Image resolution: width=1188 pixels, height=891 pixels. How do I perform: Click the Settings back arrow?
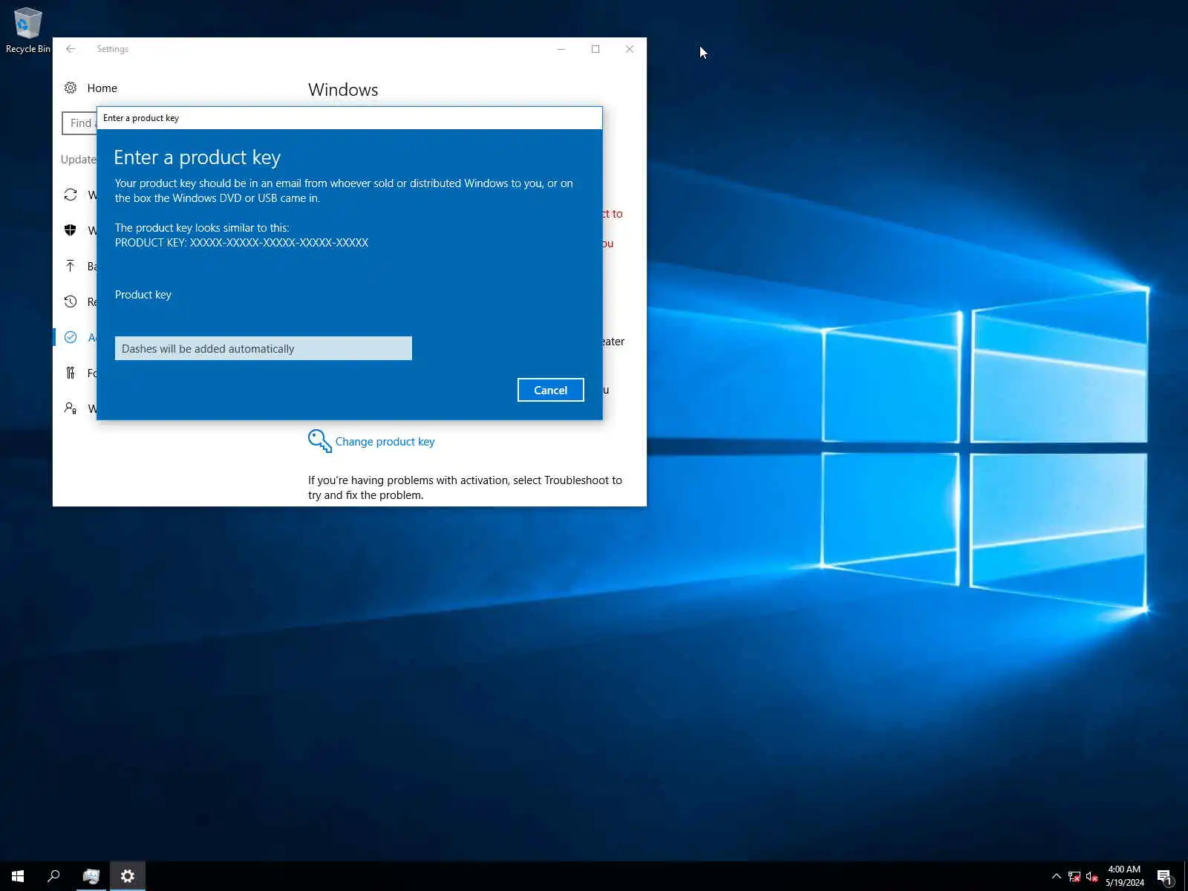pyautogui.click(x=71, y=49)
